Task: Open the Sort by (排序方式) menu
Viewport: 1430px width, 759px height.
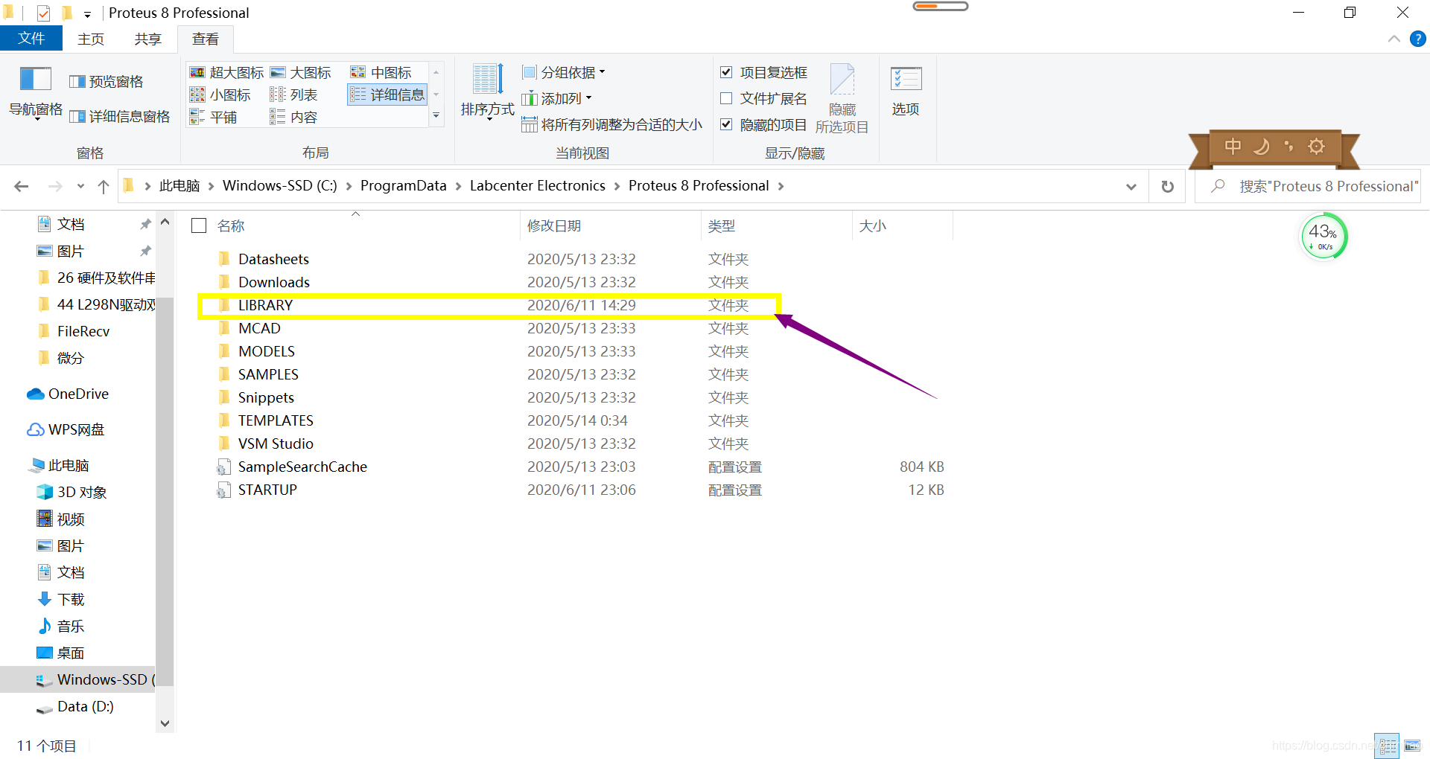Action: (x=487, y=93)
